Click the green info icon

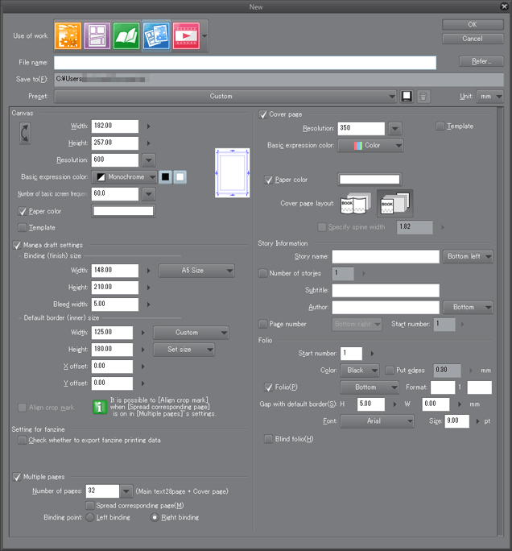pyautogui.click(x=100, y=407)
